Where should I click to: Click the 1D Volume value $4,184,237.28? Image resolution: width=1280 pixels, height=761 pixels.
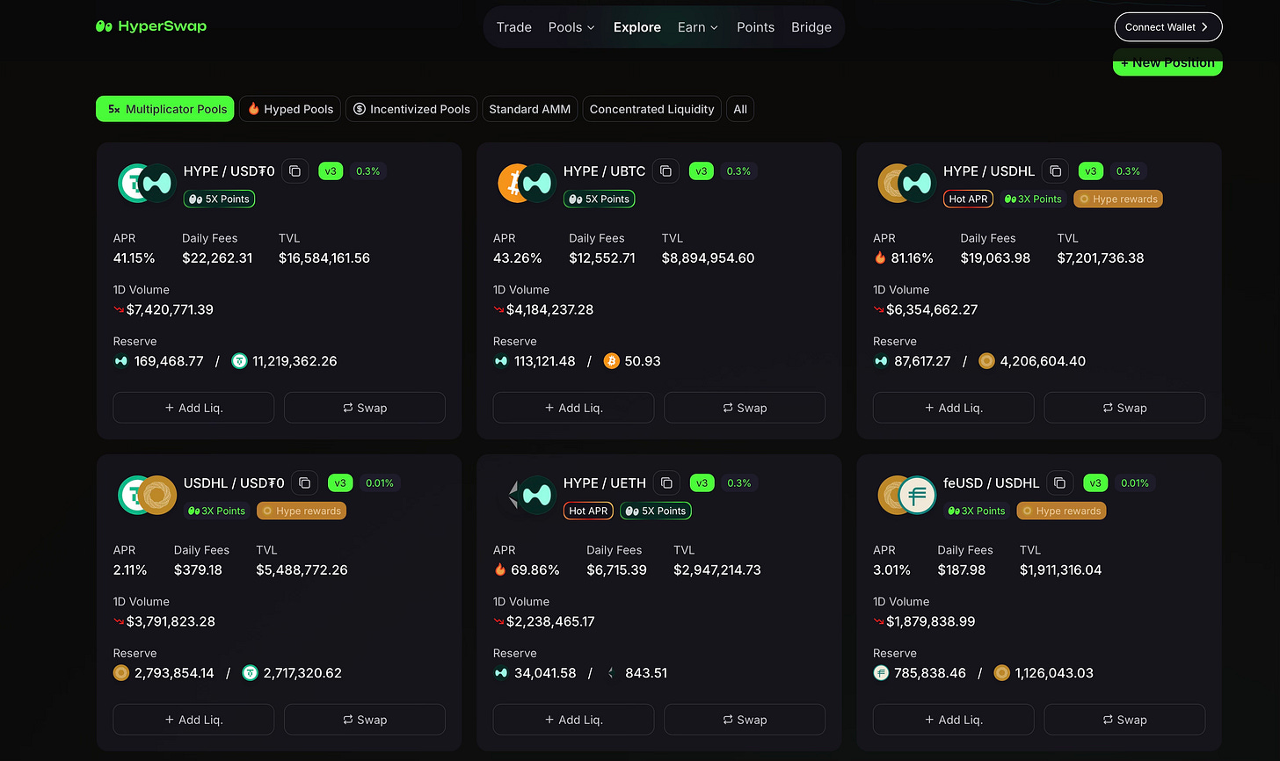tap(550, 310)
